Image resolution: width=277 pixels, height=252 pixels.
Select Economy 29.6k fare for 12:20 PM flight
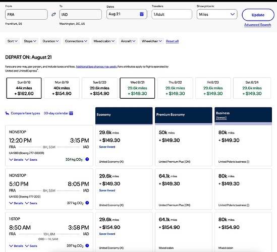point(124,146)
